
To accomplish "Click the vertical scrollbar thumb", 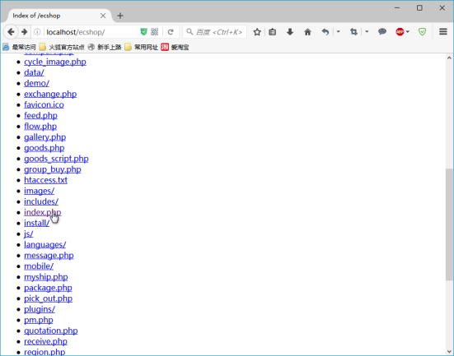I will 449,224.
